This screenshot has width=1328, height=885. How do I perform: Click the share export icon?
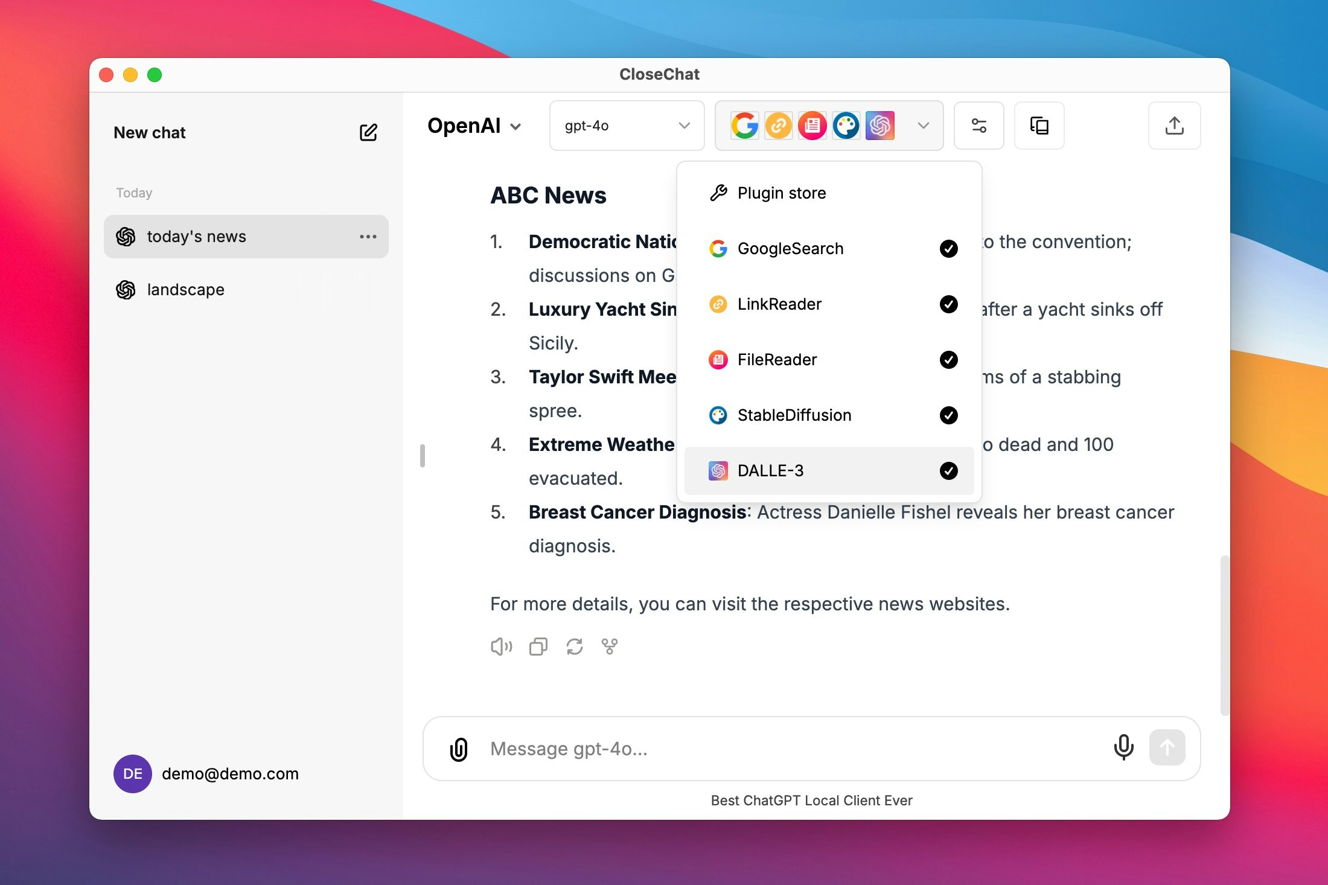[x=1174, y=126]
